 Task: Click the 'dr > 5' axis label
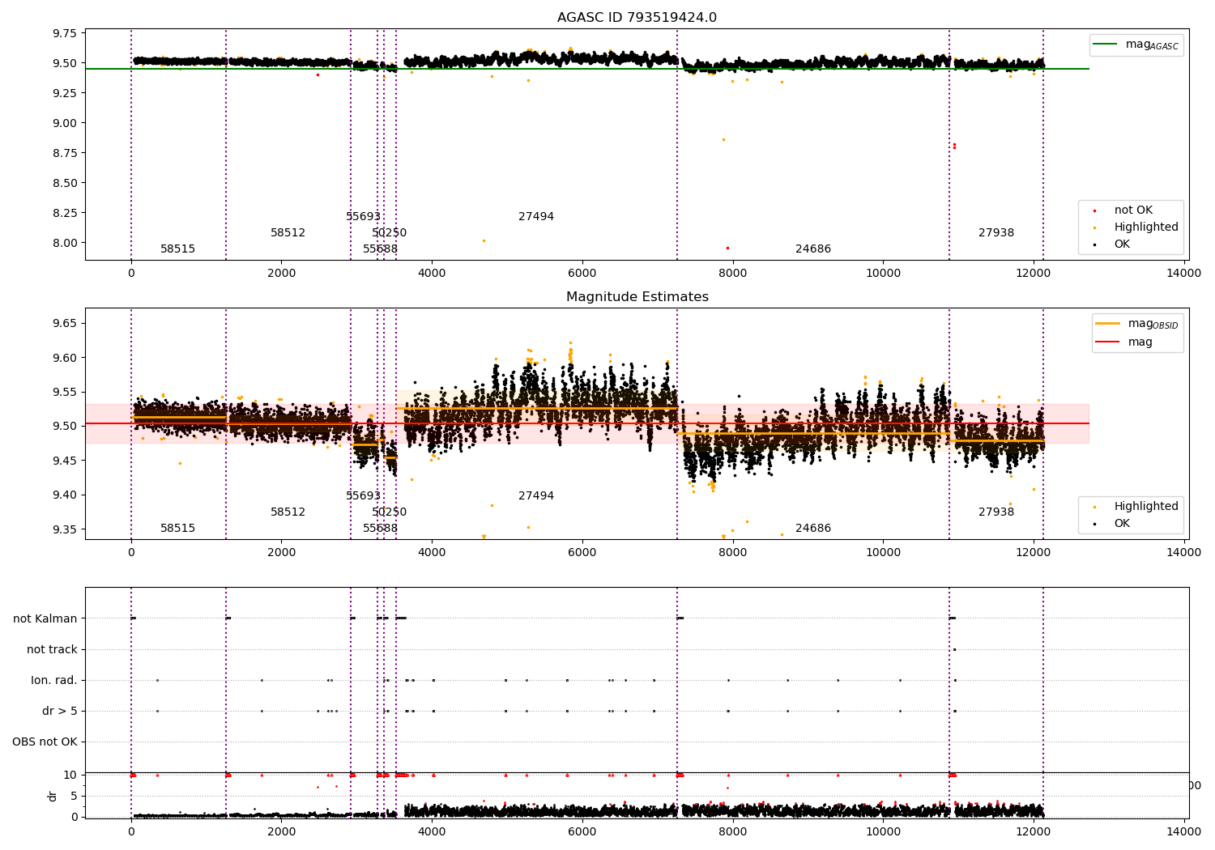tap(60, 711)
